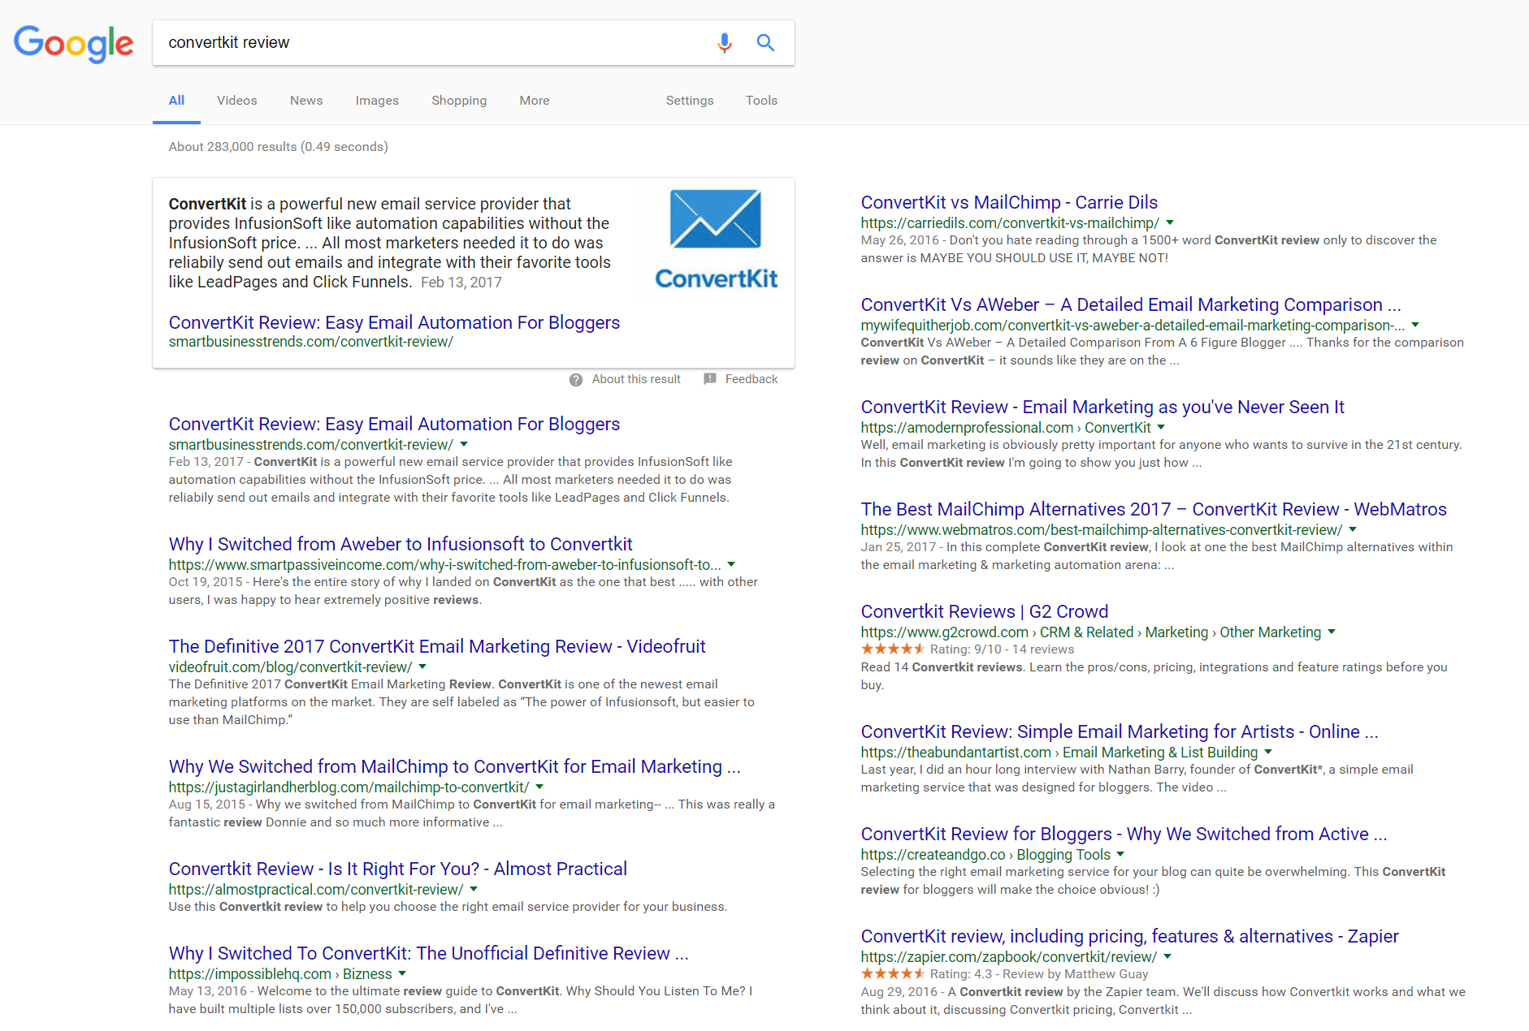Open ConvertKit vs MailChimp Carrie Dils result
Screen dimensions: 1529x1031
[1009, 202]
